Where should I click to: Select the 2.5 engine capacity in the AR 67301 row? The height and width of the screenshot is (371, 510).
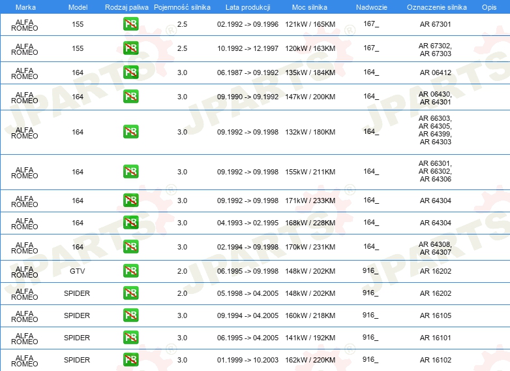coord(182,24)
